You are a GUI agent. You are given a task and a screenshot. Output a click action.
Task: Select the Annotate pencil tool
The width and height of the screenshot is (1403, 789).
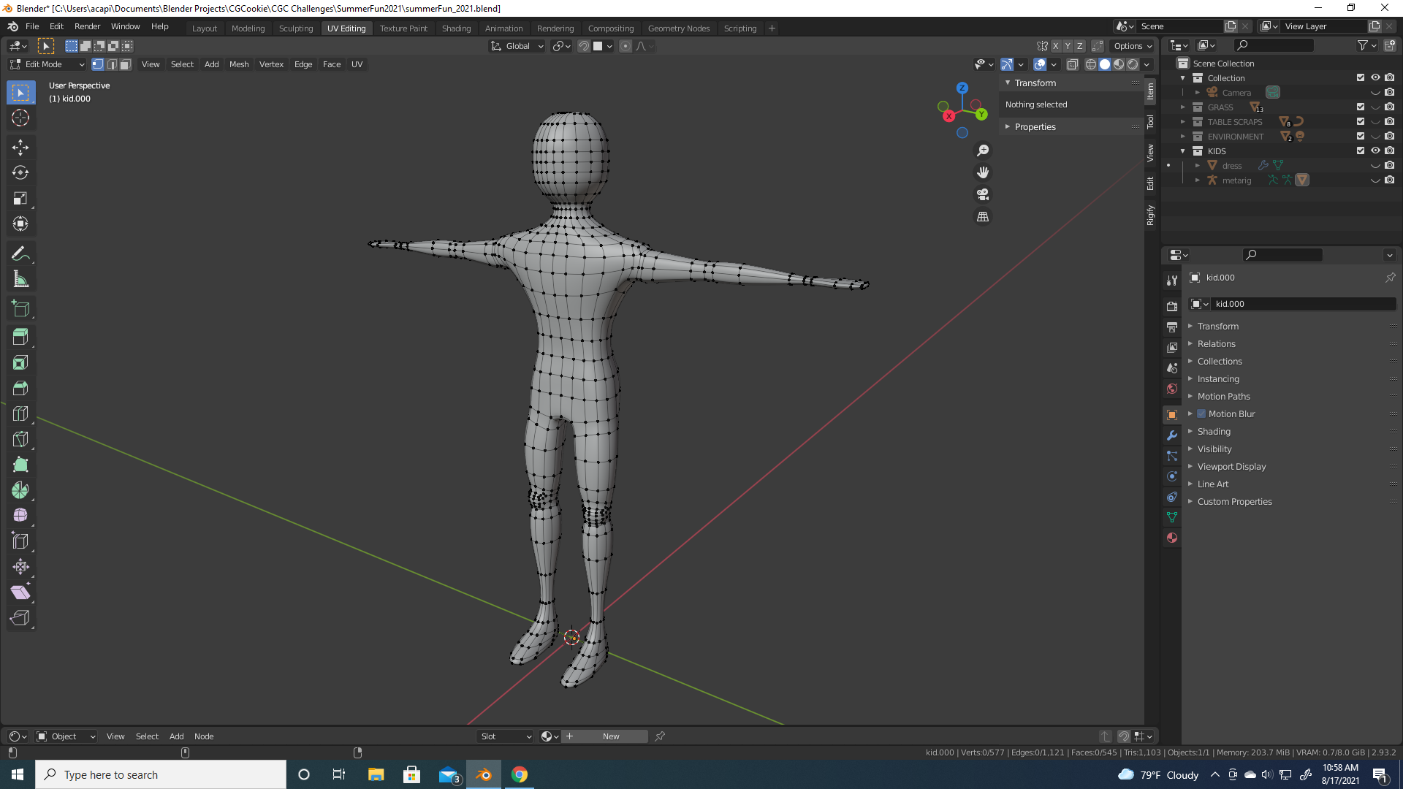click(20, 254)
